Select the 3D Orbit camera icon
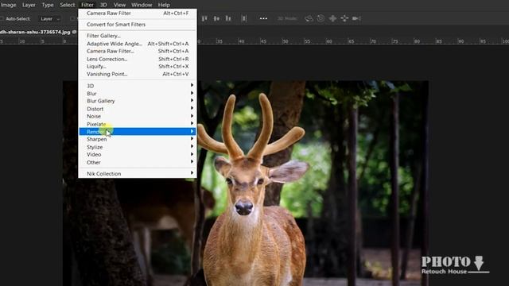Viewport: 509px width, 286px height. 309,18
